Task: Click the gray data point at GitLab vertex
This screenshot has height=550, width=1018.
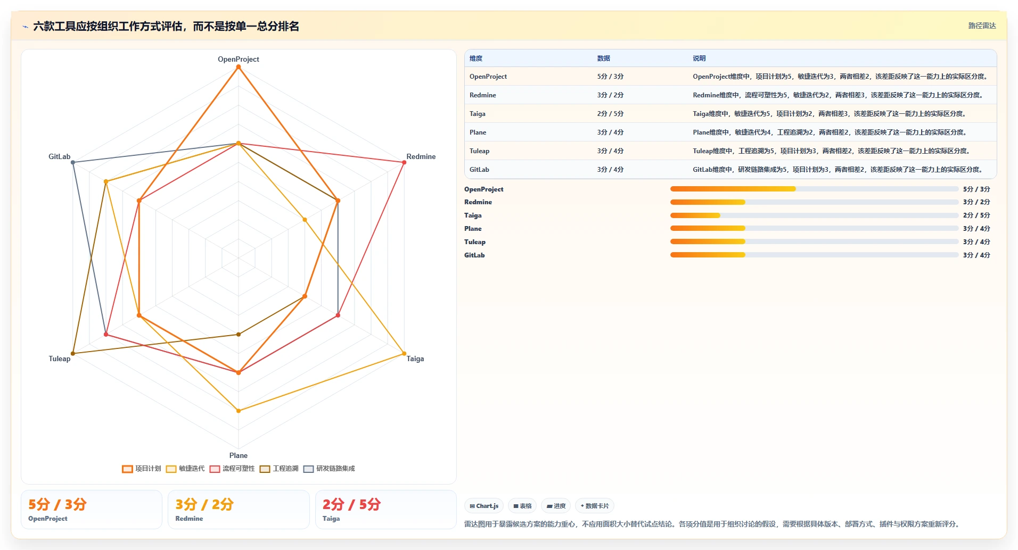Action: (73, 162)
